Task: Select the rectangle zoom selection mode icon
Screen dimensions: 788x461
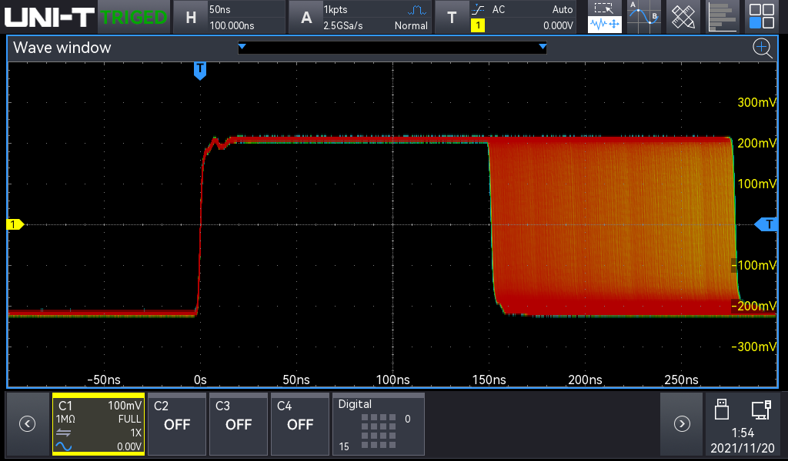Action: click(x=605, y=8)
